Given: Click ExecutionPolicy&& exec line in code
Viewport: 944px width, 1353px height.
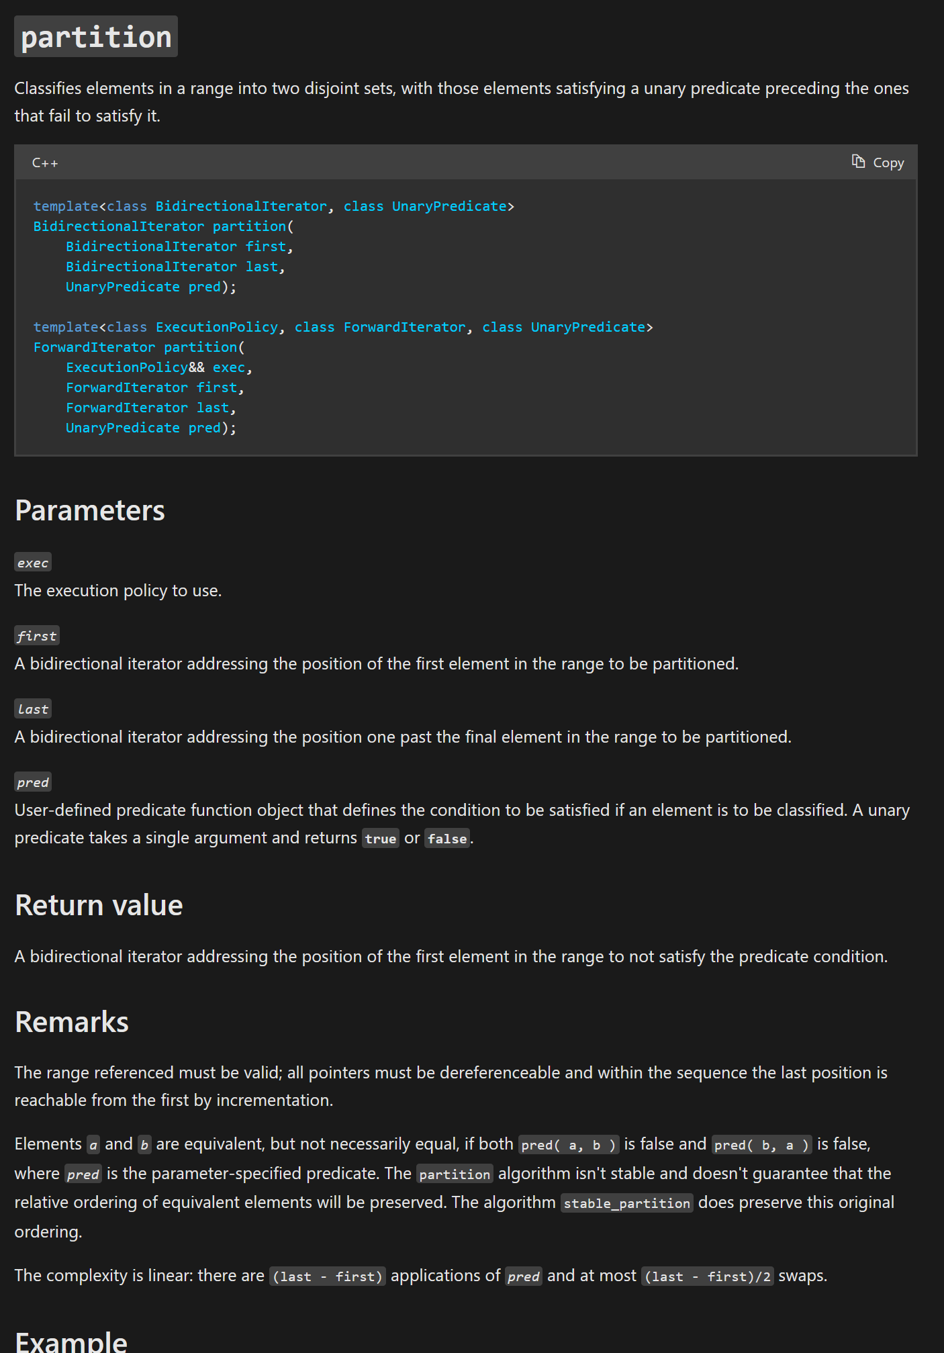Looking at the screenshot, I should pyautogui.click(x=158, y=367).
